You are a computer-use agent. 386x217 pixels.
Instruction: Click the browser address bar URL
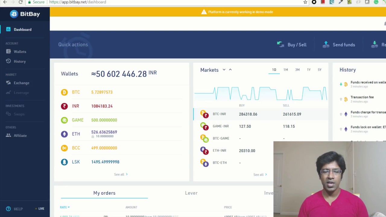tap(78, 2)
